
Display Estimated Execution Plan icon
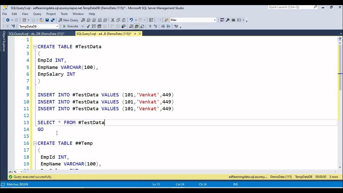94,26
